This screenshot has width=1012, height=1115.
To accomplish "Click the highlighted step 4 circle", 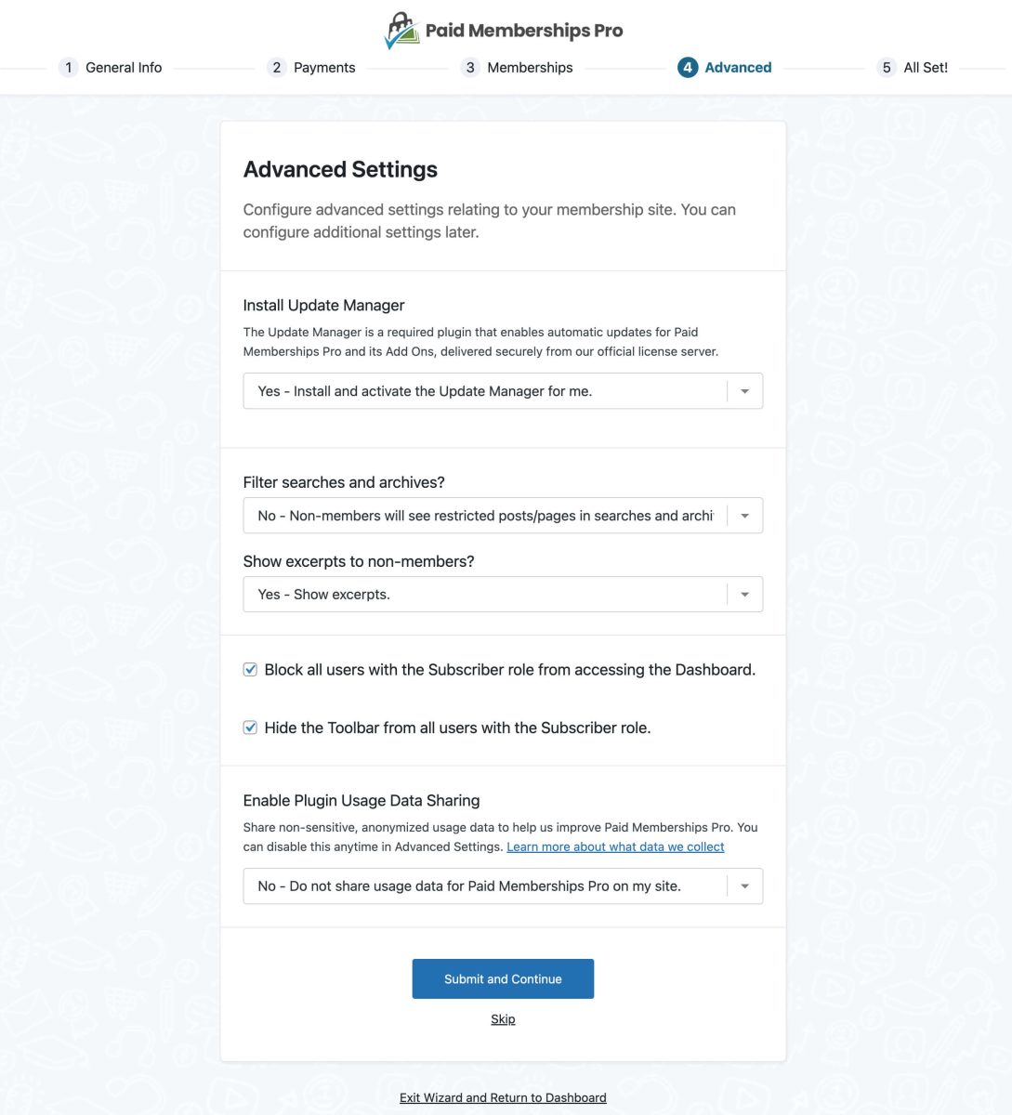I will pyautogui.click(x=687, y=67).
